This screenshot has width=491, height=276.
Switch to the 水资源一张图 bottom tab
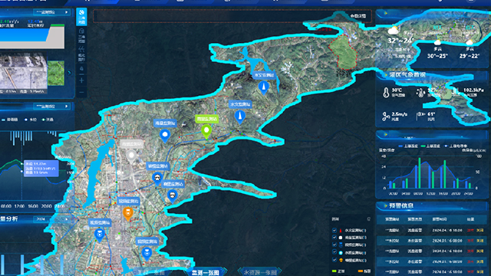[x=259, y=272]
